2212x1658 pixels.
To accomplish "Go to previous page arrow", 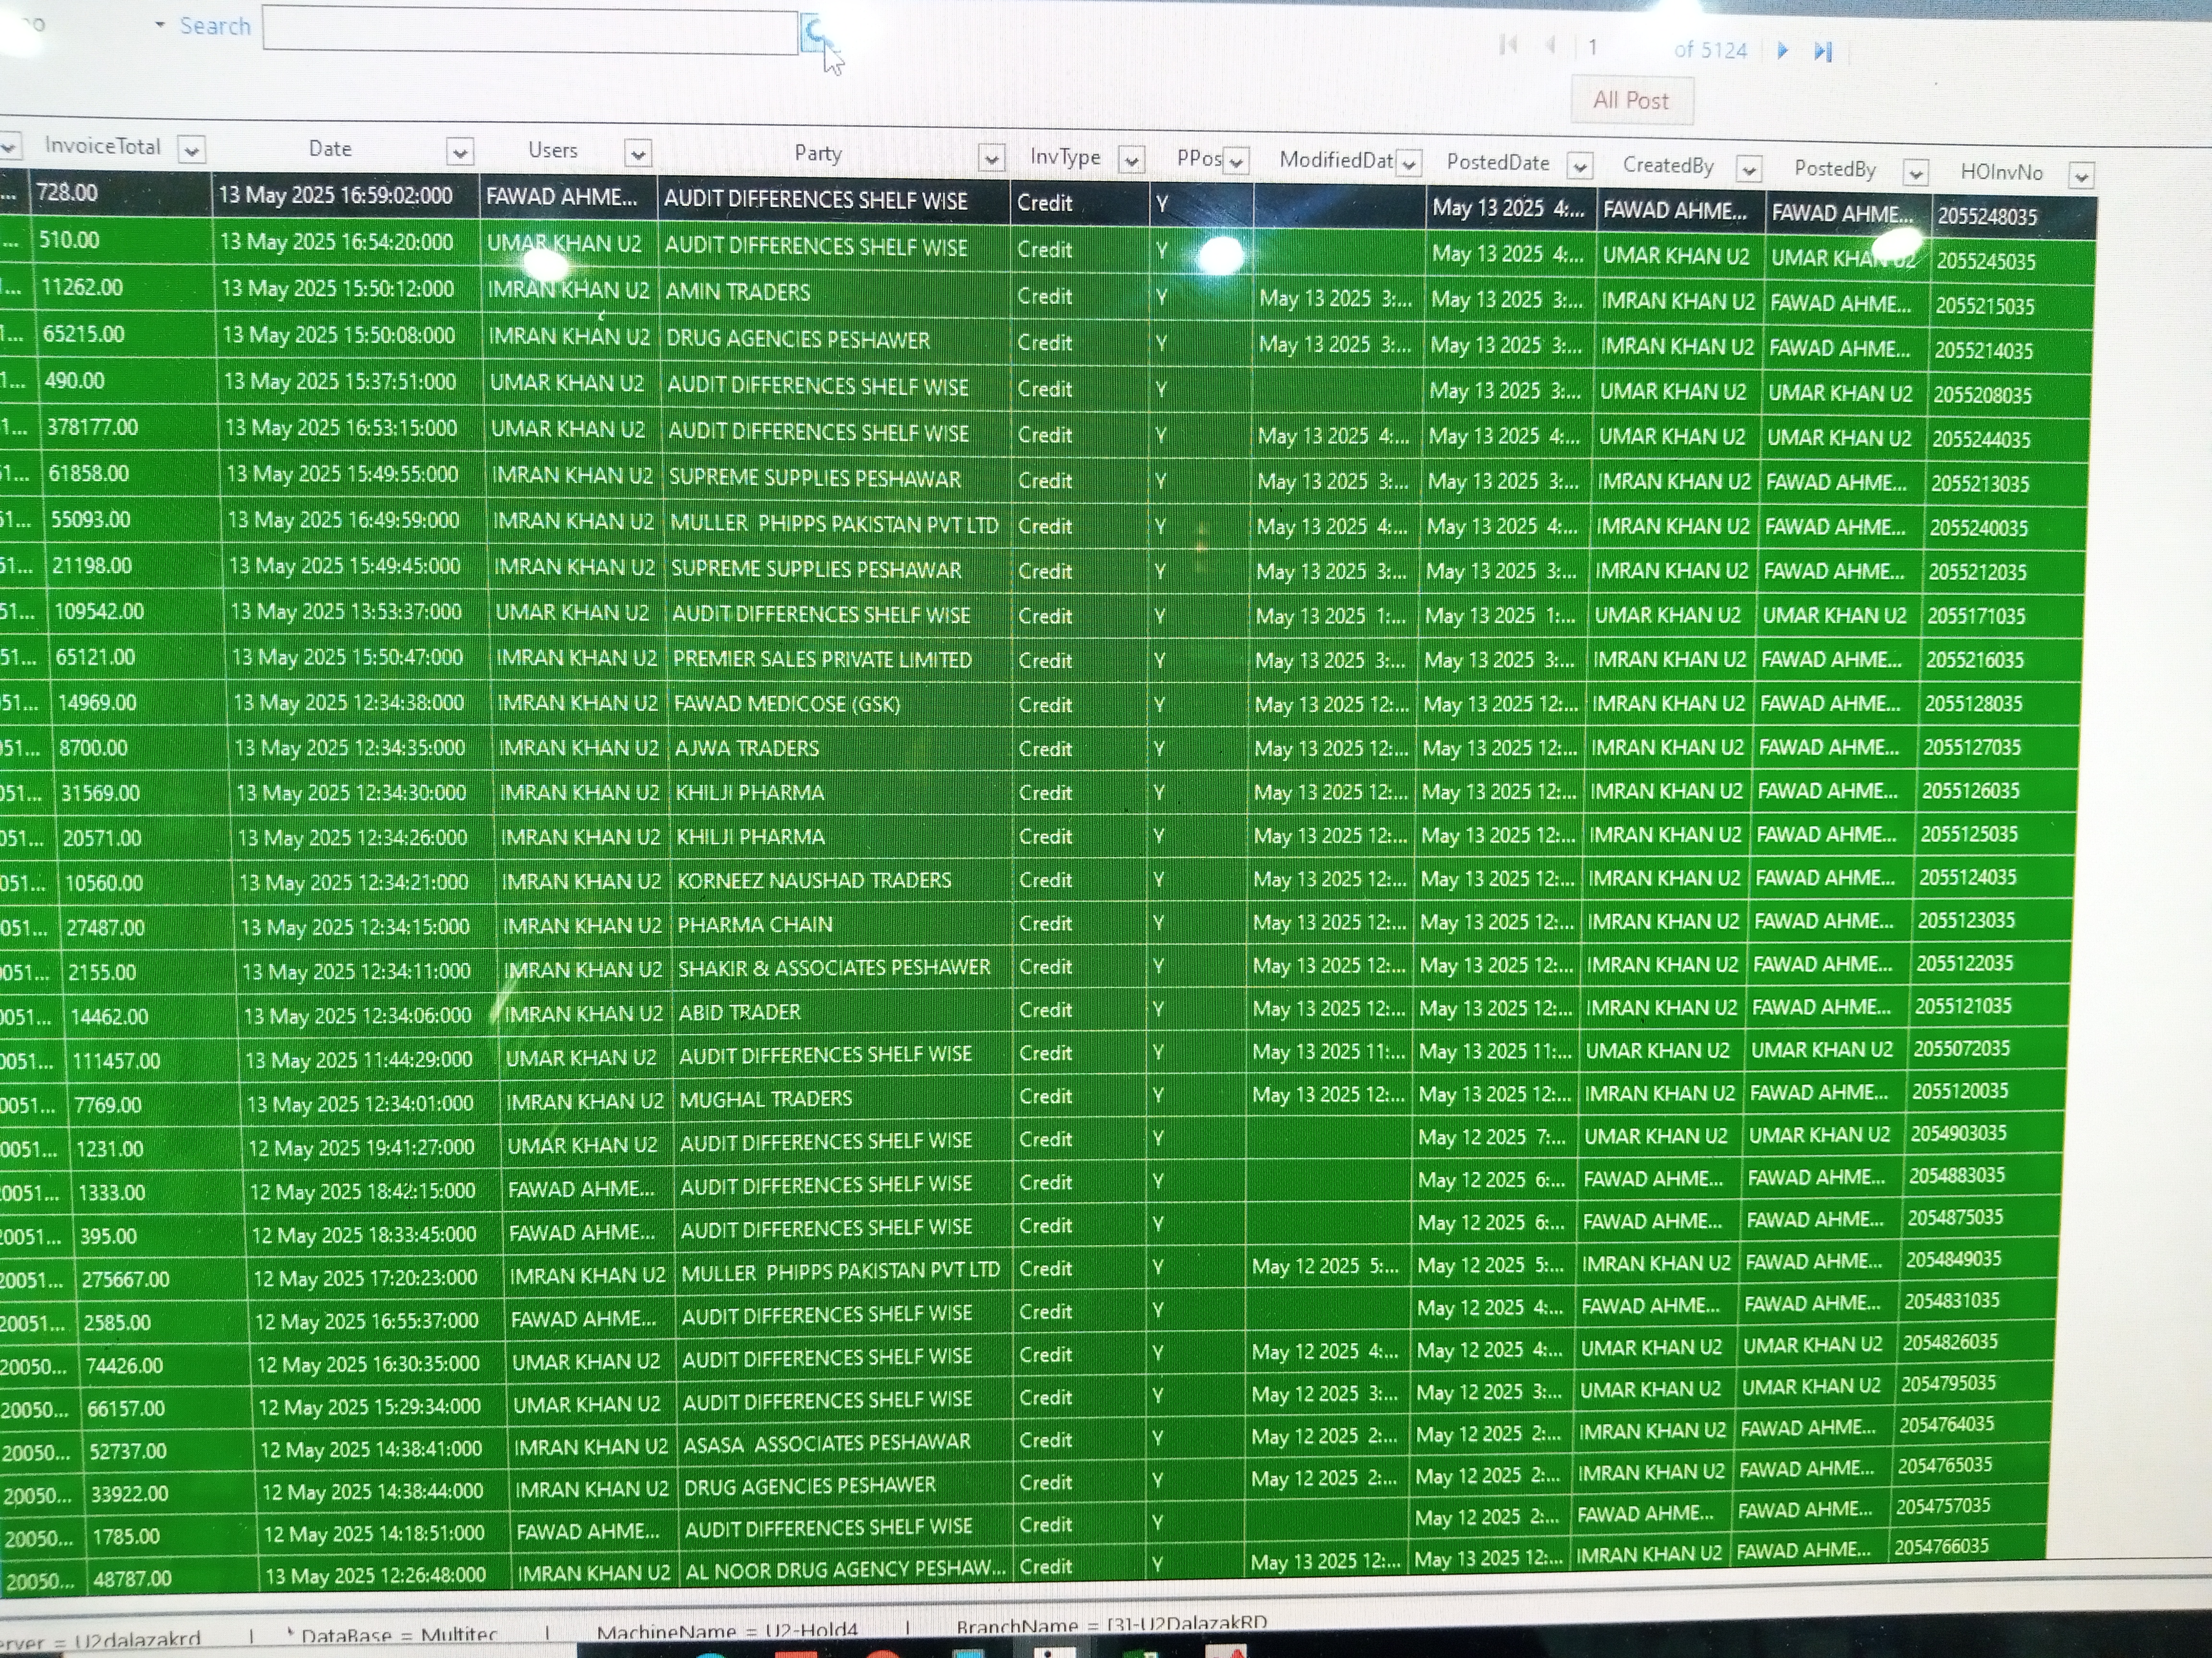I will [x=1551, y=46].
